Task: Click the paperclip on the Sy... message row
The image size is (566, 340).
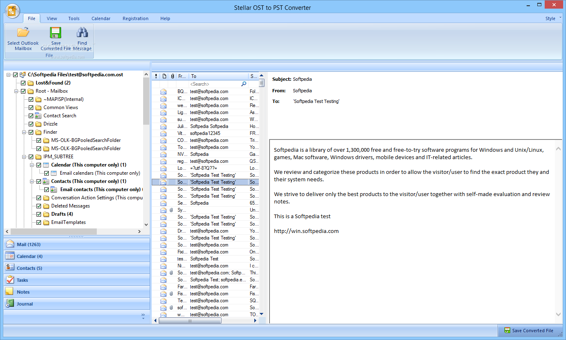Action: click(x=172, y=210)
